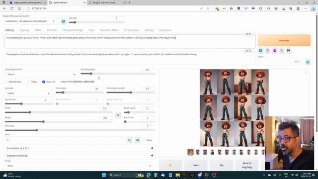318x179 pixels.
Task: Open output folder with folder icon
Action: pyautogui.click(x=170, y=165)
